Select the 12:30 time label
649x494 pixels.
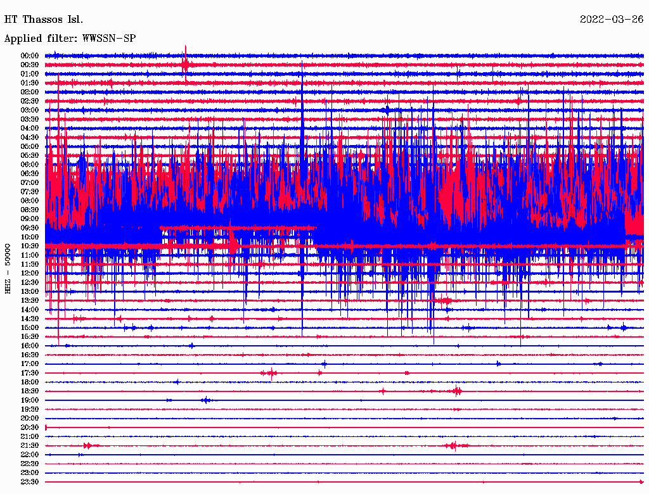coord(30,282)
